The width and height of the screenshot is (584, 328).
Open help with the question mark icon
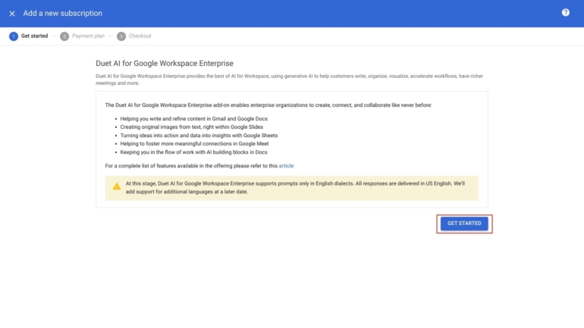tap(565, 13)
